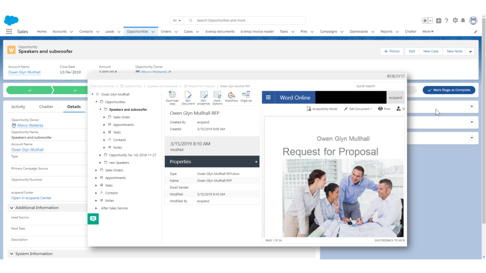
Task: Click the Edit button on the opportunity
Action: [412, 51]
